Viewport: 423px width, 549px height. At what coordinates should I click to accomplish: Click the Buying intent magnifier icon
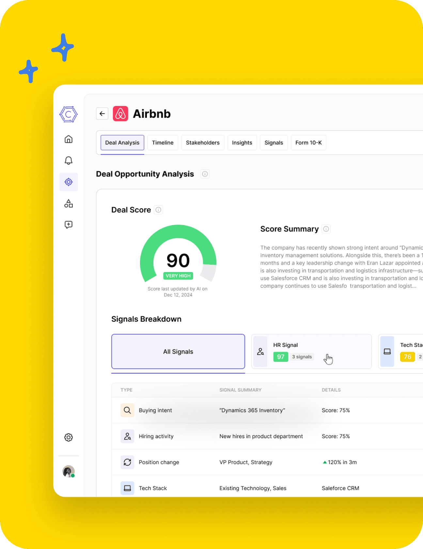127,410
